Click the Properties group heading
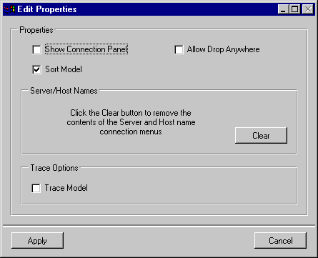The width and height of the screenshot is (318, 258). click(x=36, y=30)
